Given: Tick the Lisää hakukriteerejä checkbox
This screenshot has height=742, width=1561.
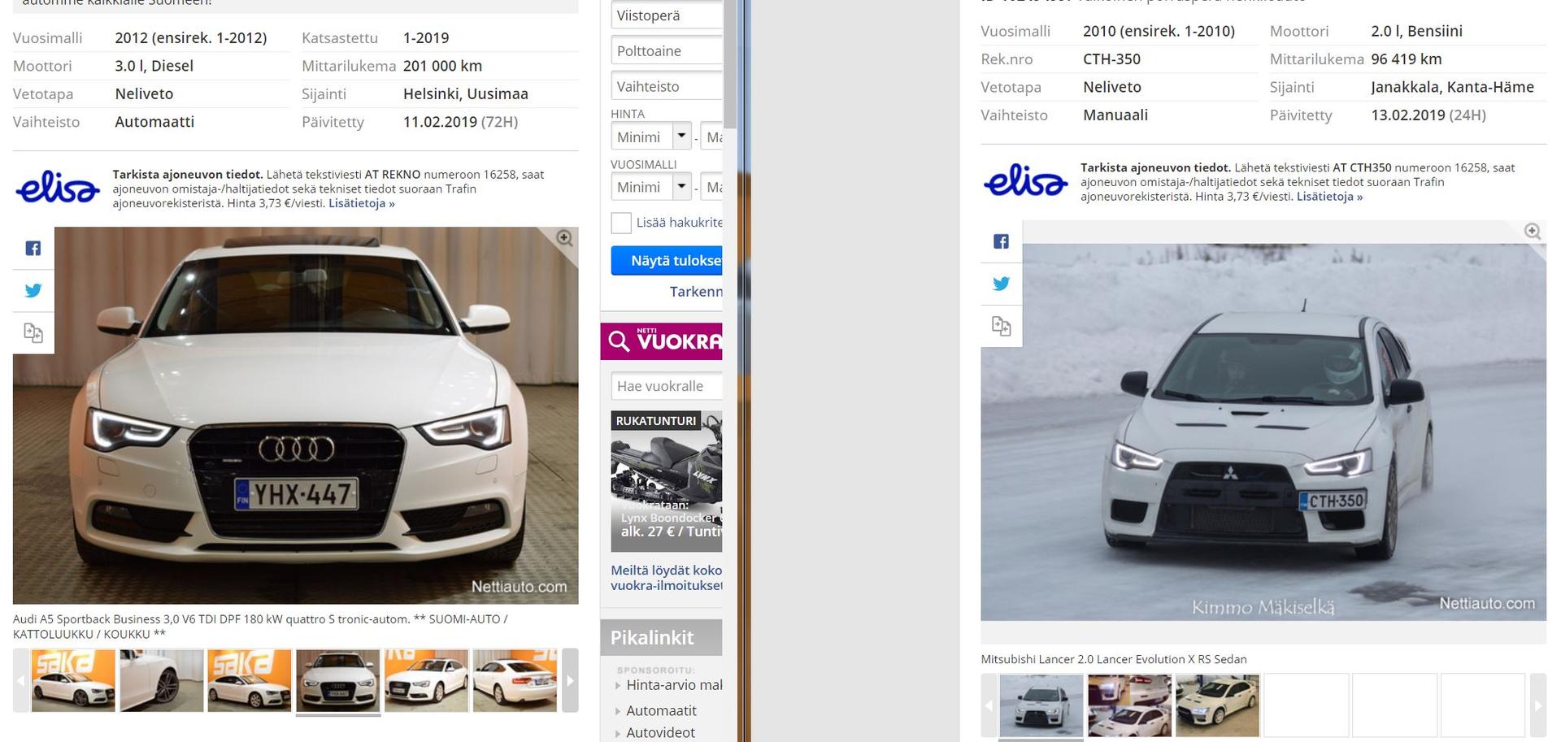Looking at the screenshot, I should tap(621, 223).
